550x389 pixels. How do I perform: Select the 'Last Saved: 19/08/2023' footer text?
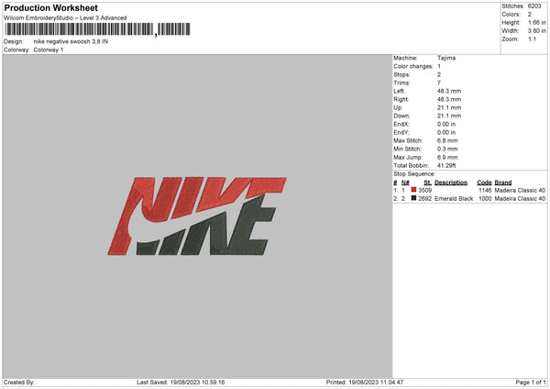[x=181, y=382]
